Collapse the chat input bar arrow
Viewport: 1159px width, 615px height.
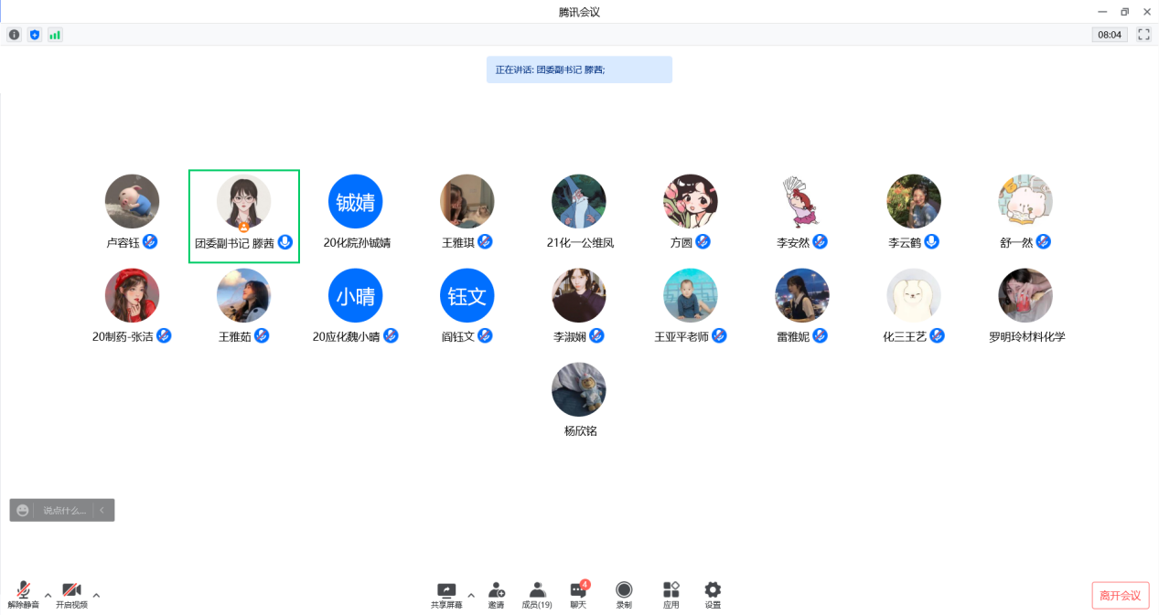coord(102,510)
